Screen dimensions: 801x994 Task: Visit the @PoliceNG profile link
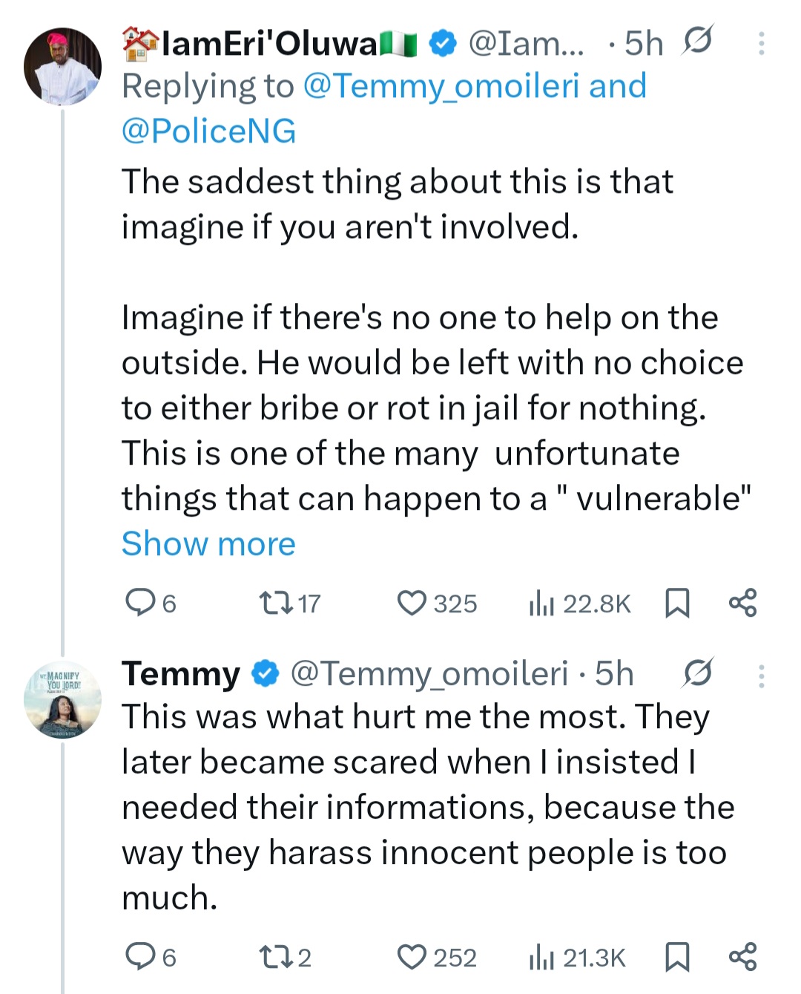point(208,131)
